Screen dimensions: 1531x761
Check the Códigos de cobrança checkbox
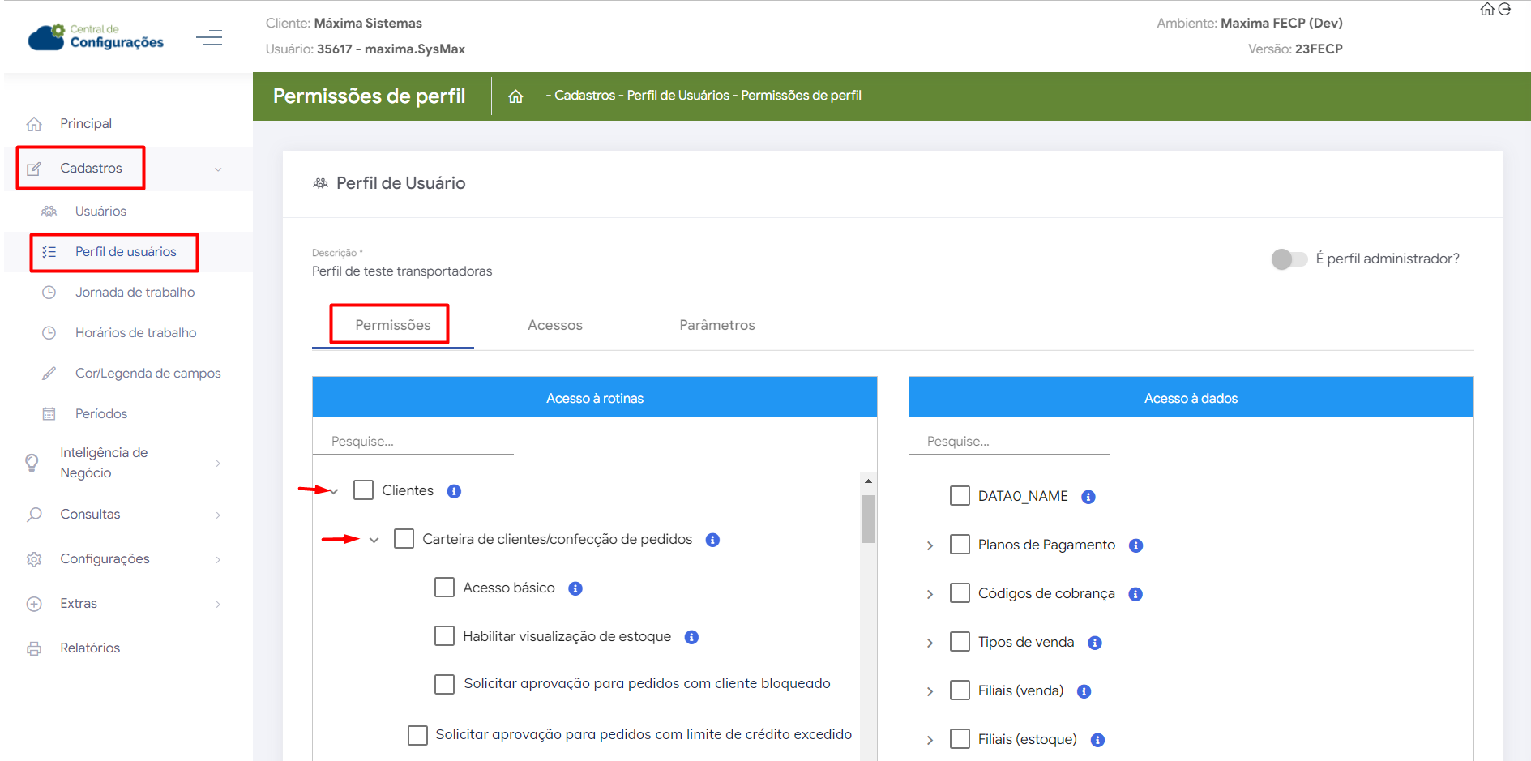click(960, 593)
